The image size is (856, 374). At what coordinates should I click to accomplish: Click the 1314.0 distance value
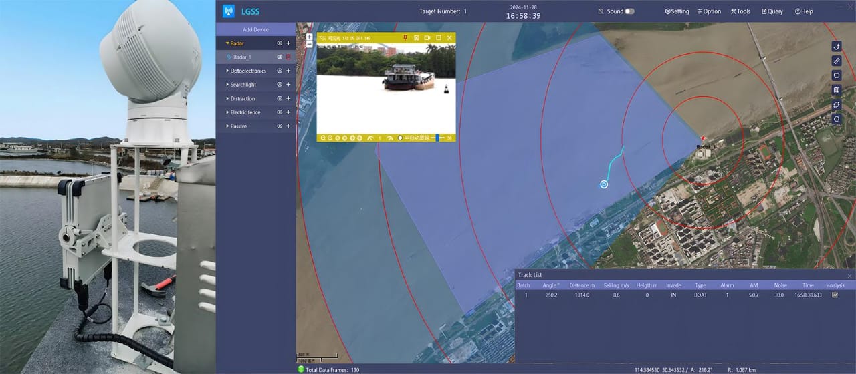tap(581, 295)
